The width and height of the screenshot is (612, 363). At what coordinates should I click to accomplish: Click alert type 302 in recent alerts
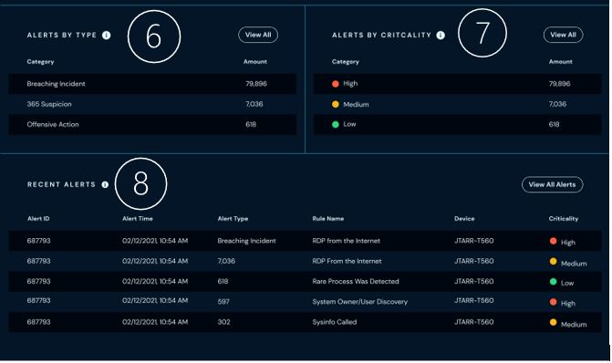coord(223,322)
